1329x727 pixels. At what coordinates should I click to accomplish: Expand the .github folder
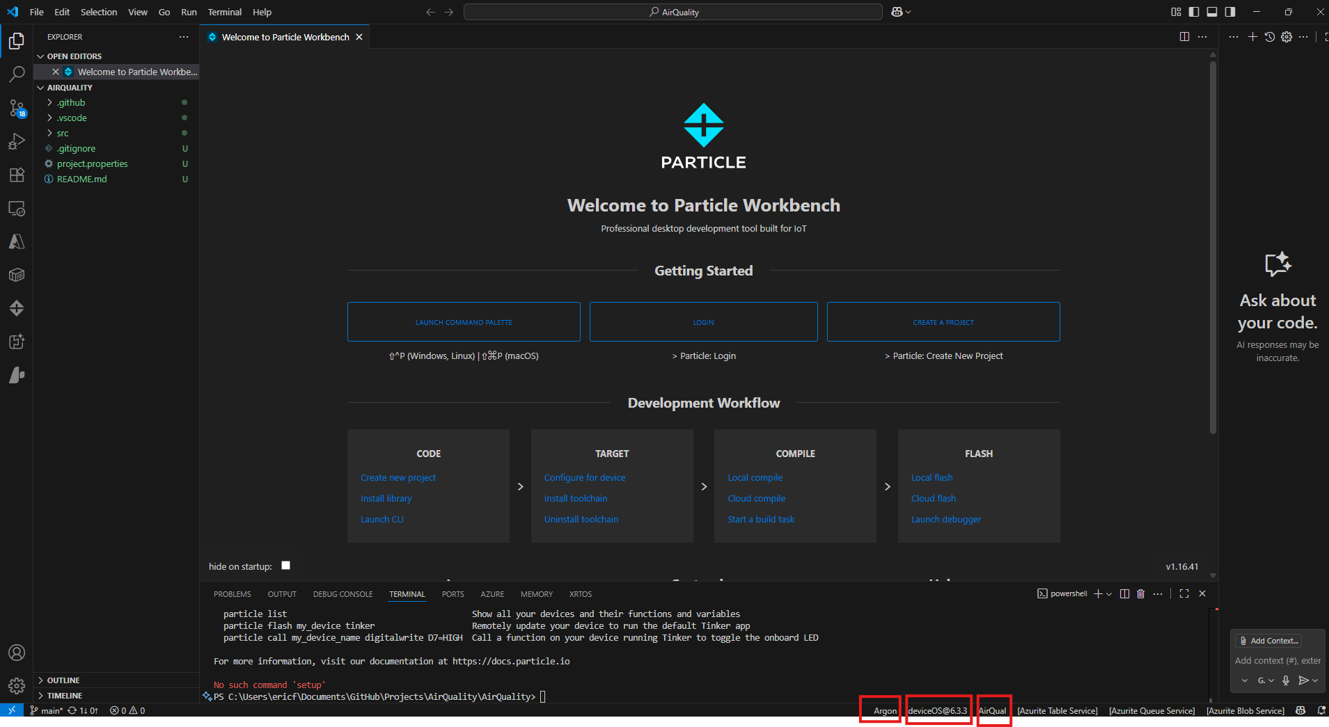pyautogui.click(x=71, y=102)
